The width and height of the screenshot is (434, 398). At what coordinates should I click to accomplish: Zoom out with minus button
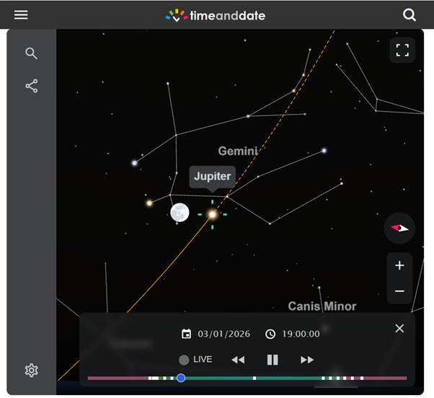click(x=399, y=291)
